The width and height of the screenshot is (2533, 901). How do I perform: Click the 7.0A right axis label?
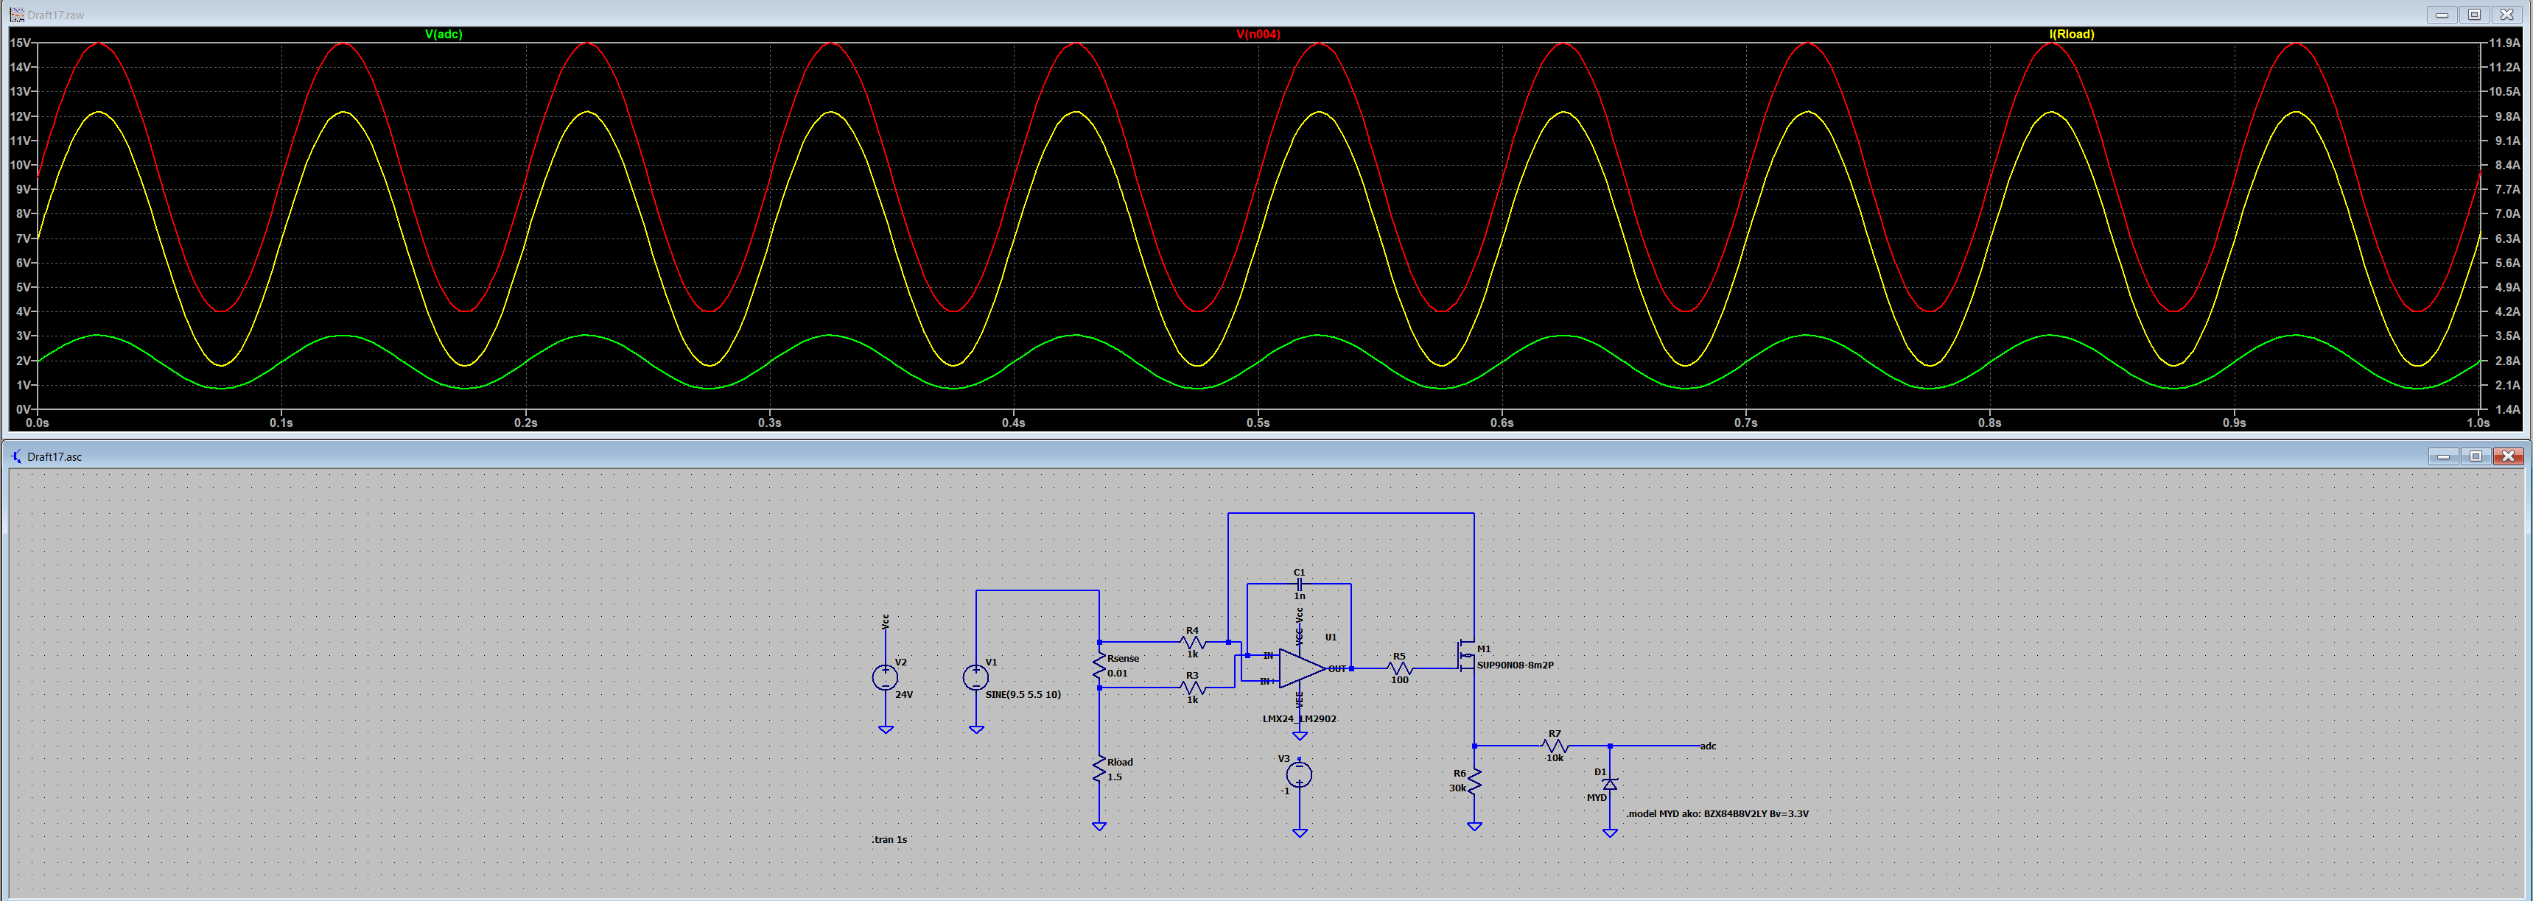pyautogui.click(x=2507, y=214)
